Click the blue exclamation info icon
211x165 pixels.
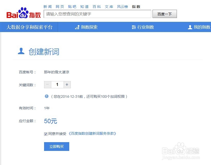(x=47, y=96)
